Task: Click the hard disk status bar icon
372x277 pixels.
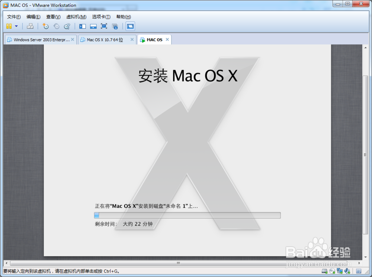Action: coord(324,271)
